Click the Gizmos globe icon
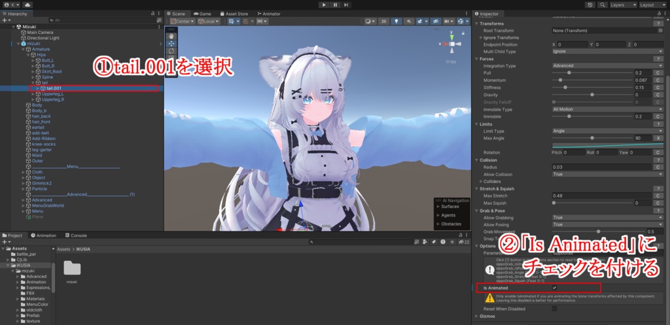The width and height of the screenshot is (670, 325). point(462,22)
